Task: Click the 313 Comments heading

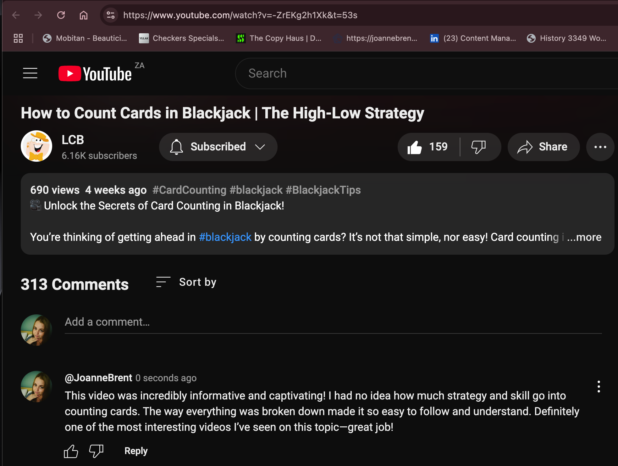Action: click(75, 284)
